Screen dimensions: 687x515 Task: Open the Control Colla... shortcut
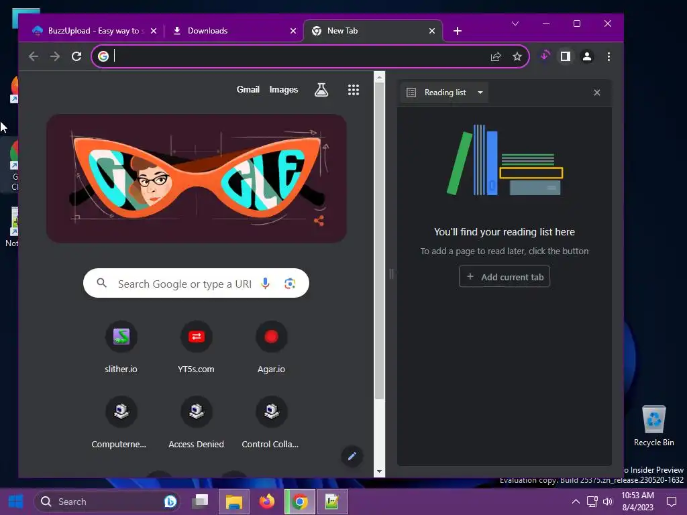[271, 423]
